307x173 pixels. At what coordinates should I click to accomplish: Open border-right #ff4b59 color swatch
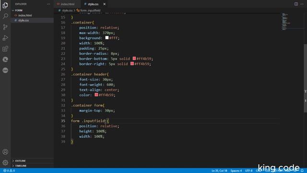132,63
